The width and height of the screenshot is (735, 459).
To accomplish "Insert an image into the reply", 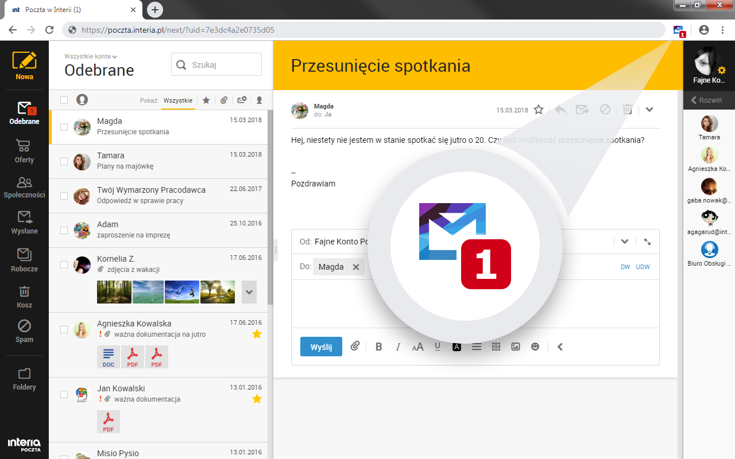I will [x=515, y=346].
